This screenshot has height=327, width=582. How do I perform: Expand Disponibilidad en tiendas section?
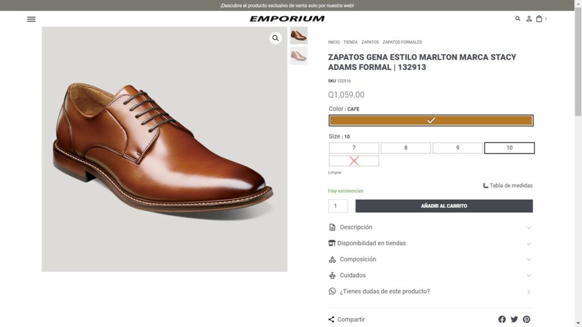pyautogui.click(x=430, y=243)
